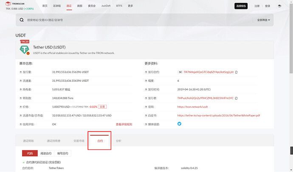Click the compiler version solidity 0.4.25
The width and height of the screenshot is (293, 172).
189,168
